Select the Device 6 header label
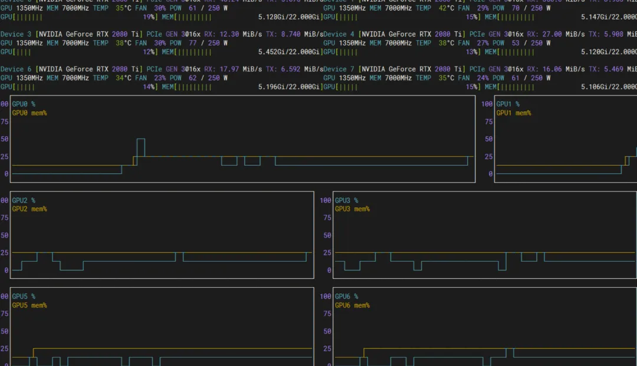 pyautogui.click(x=16, y=69)
